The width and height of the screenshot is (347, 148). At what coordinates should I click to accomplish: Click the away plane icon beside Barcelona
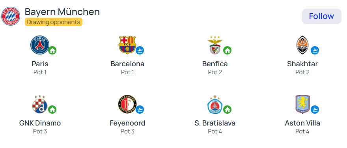coord(140,50)
